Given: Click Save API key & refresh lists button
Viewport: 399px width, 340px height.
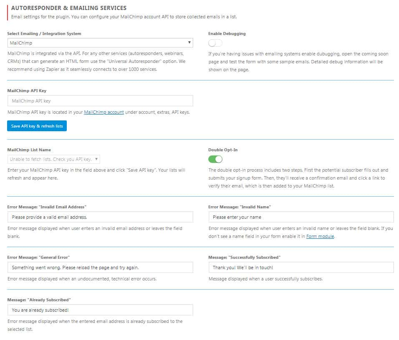Looking at the screenshot, I should pos(37,126).
